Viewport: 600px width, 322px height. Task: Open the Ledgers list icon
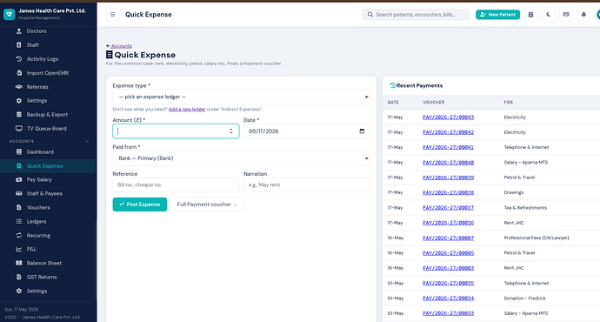[19, 221]
